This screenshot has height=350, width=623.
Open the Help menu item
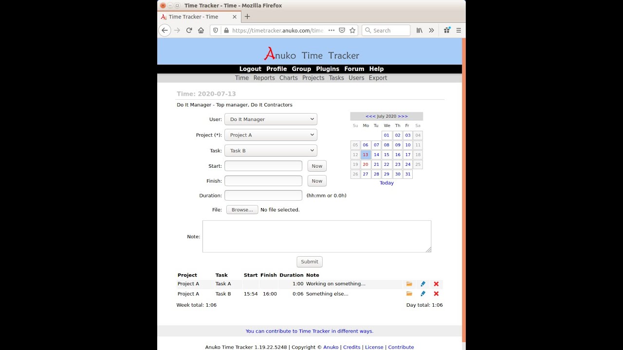coord(376,69)
